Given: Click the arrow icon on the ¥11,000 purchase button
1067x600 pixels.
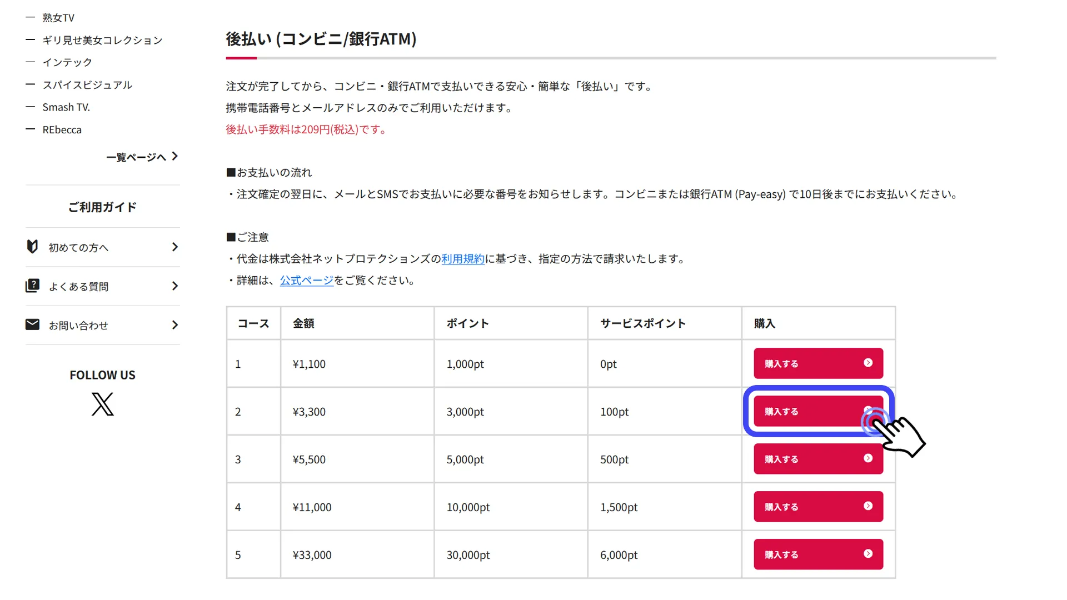Looking at the screenshot, I should [868, 506].
